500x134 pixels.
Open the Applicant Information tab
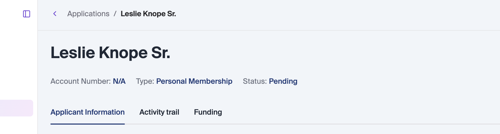[87, 112]
